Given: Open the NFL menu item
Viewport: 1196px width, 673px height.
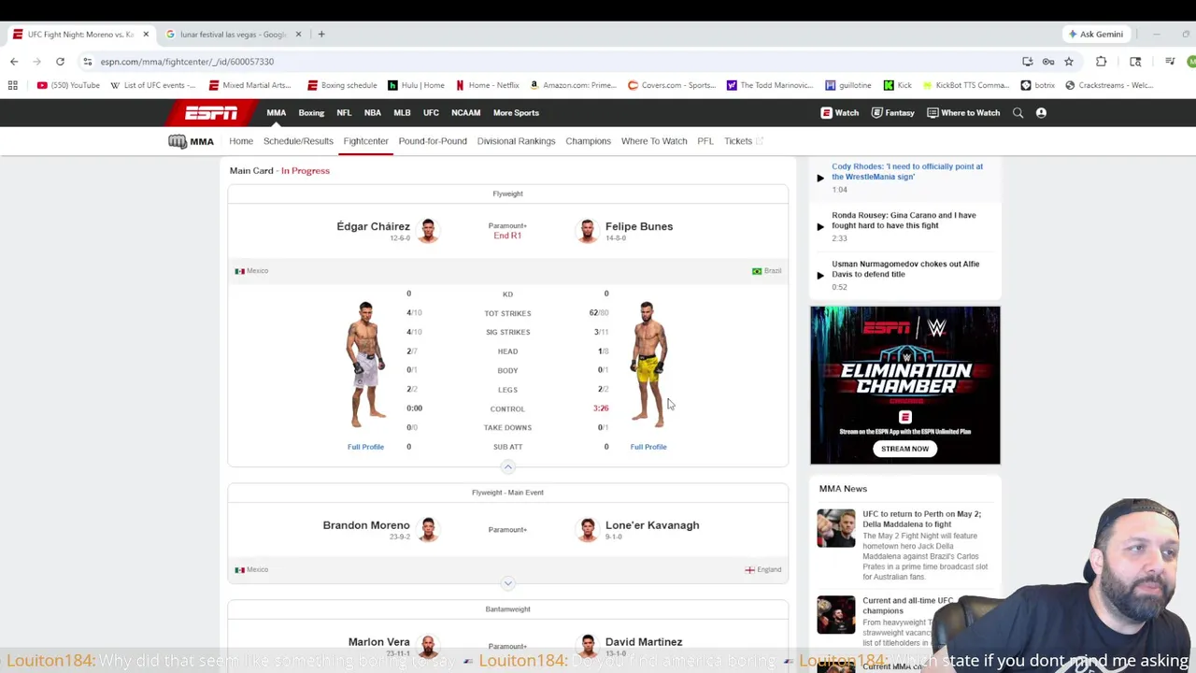Looking at the screenshot, I should tap(344, 113).
